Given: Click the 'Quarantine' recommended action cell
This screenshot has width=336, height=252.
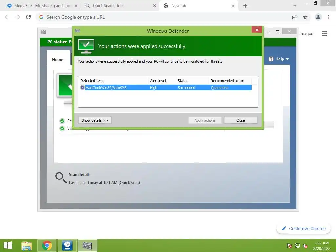Looking at the screenshot, I should point(220,88).
